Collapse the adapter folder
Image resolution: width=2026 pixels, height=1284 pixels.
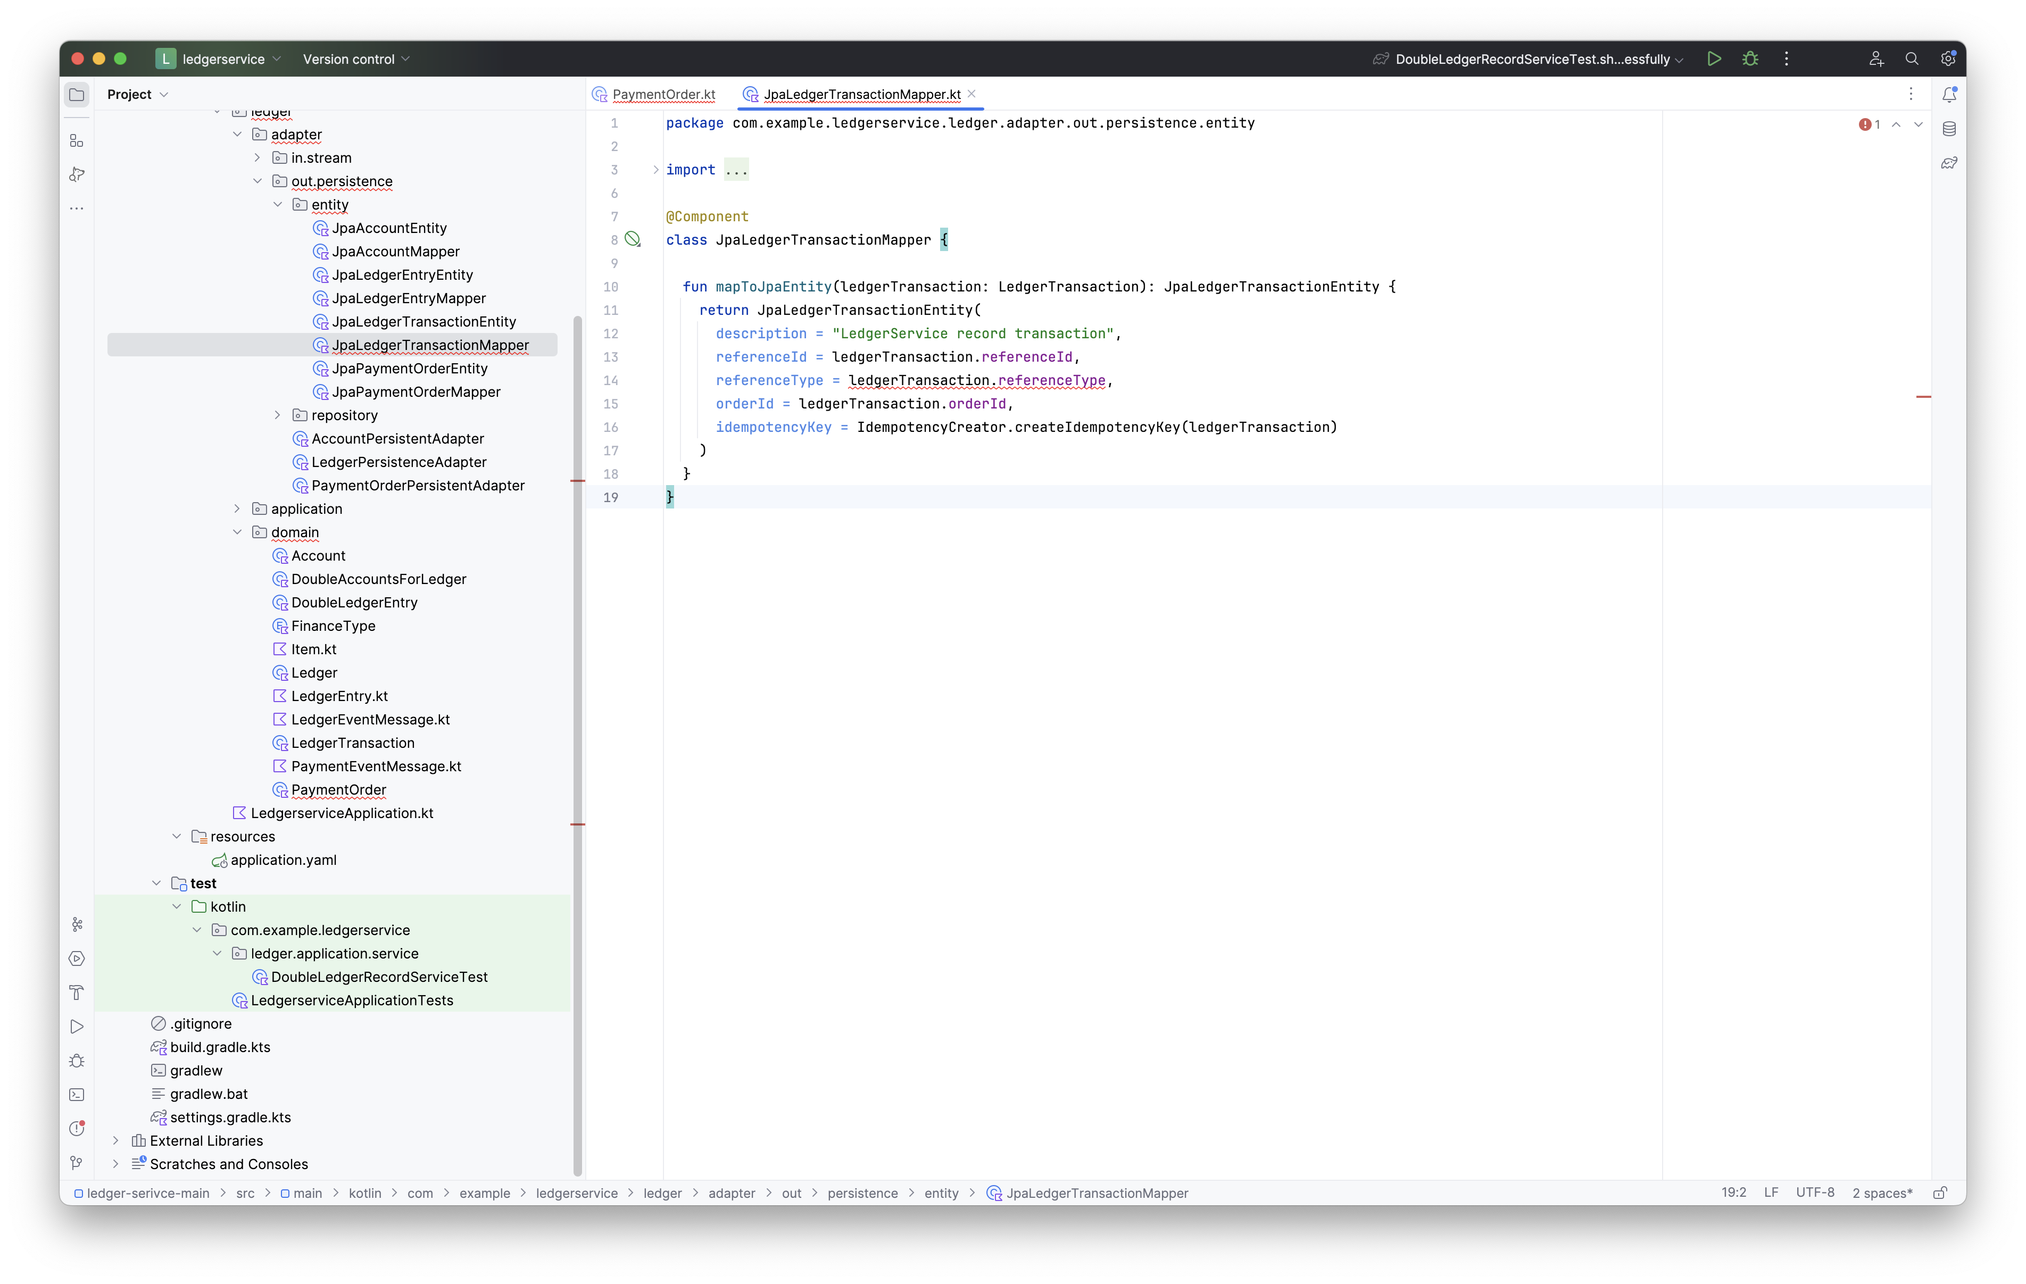(x=237, y=135)
